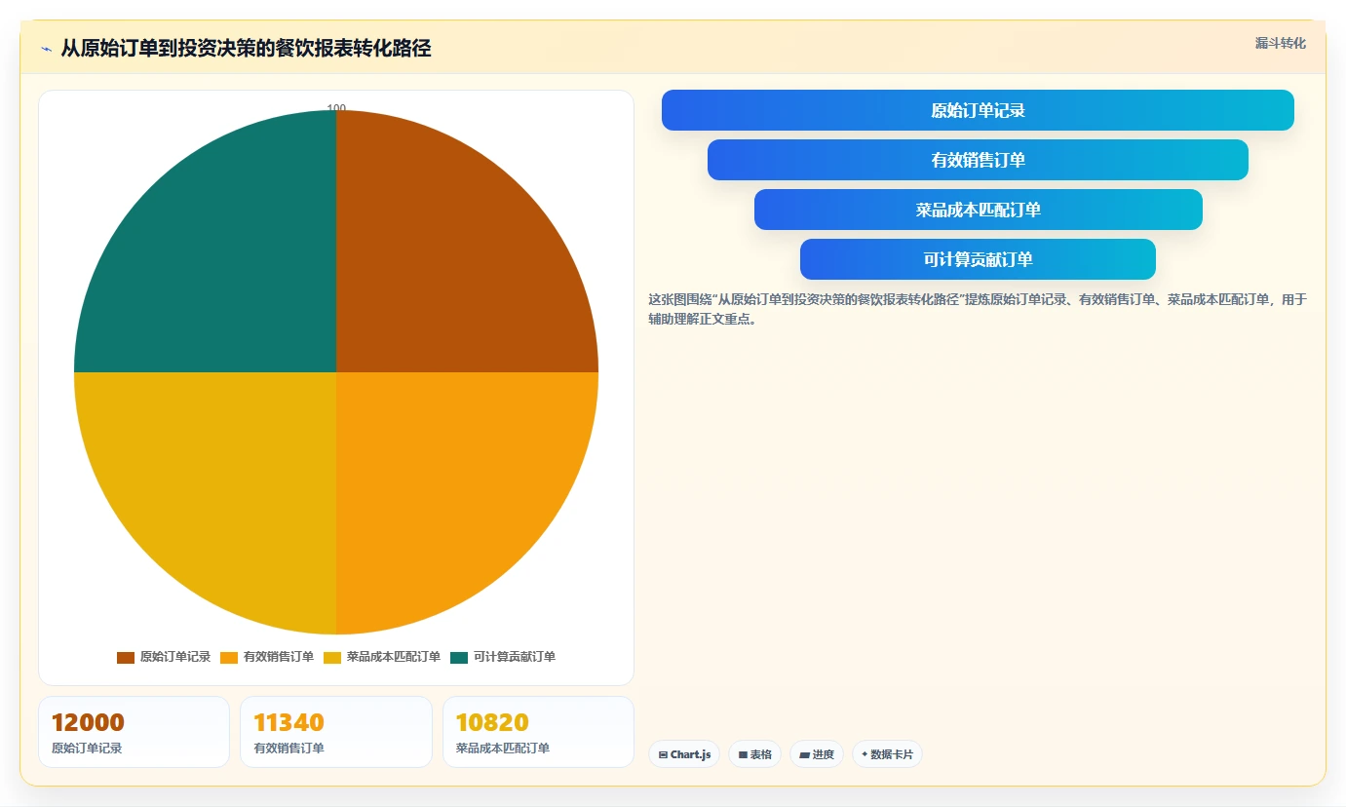
Task: Click the 100 label atop the pie
Action: [x=336, y=108]
